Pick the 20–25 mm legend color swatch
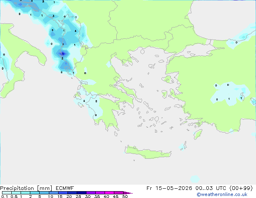Viewport: 256px width, 198px height. click(x=72, y=193)
